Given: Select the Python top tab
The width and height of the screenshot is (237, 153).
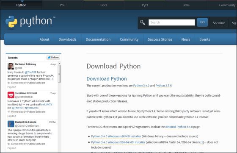Looking at the screenshot, I should (21, 5).
